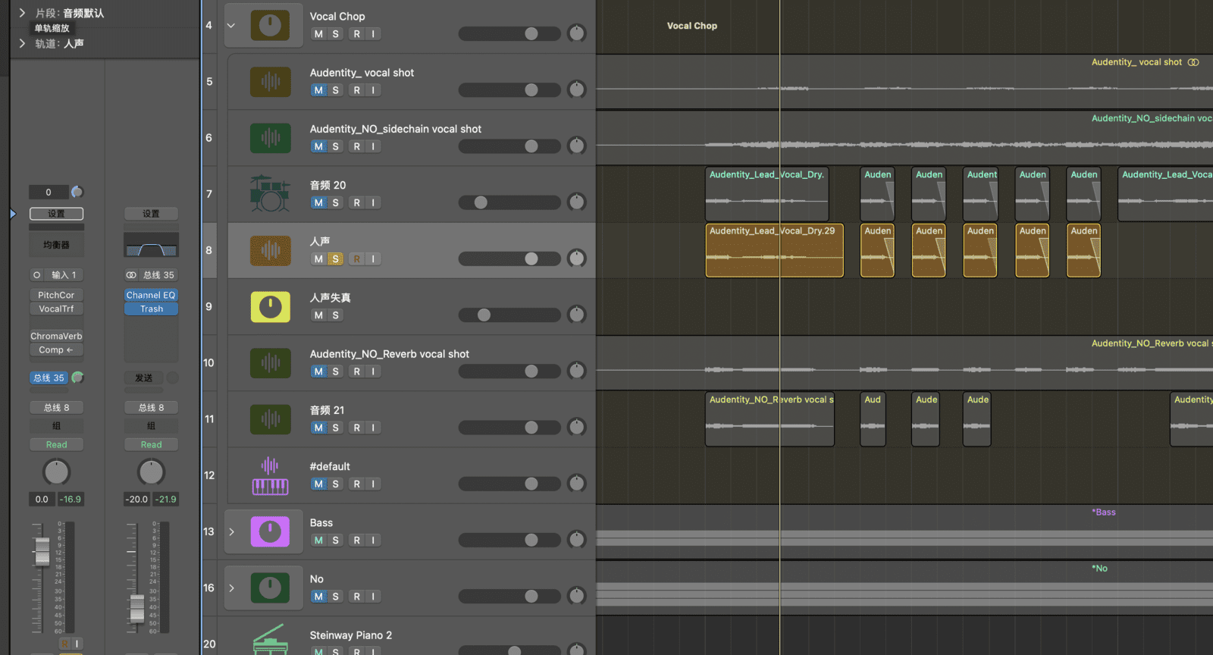Image resolution: width=1213 pixels, height=655 pixels.
Task: Collapse the Vocal Chop track stack
Action: (x=231, y=25)
